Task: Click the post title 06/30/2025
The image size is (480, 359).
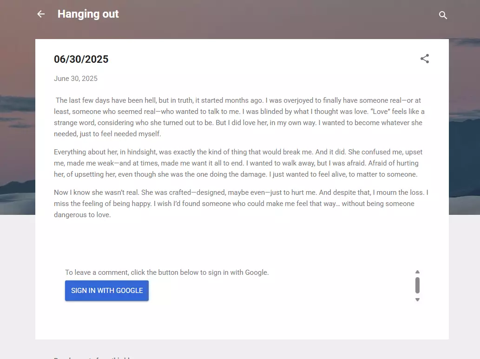Action: (81, 59)
